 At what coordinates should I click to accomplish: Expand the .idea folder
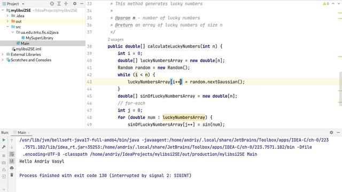[7, 15]
